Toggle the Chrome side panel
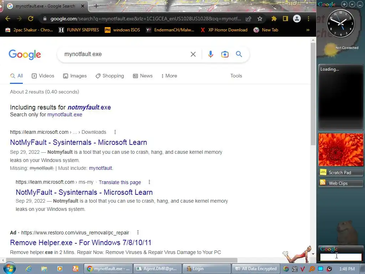This screenshot has width=365, height=274. pyautogui.click(x=286, y=19)
